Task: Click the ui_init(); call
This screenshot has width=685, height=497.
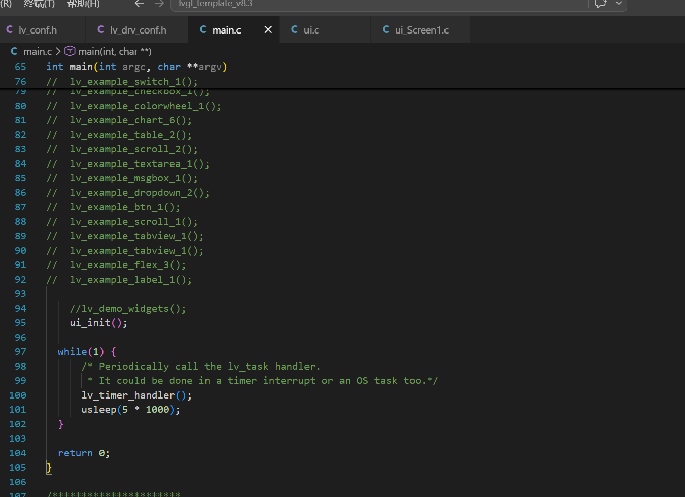Action: point(99,323)
